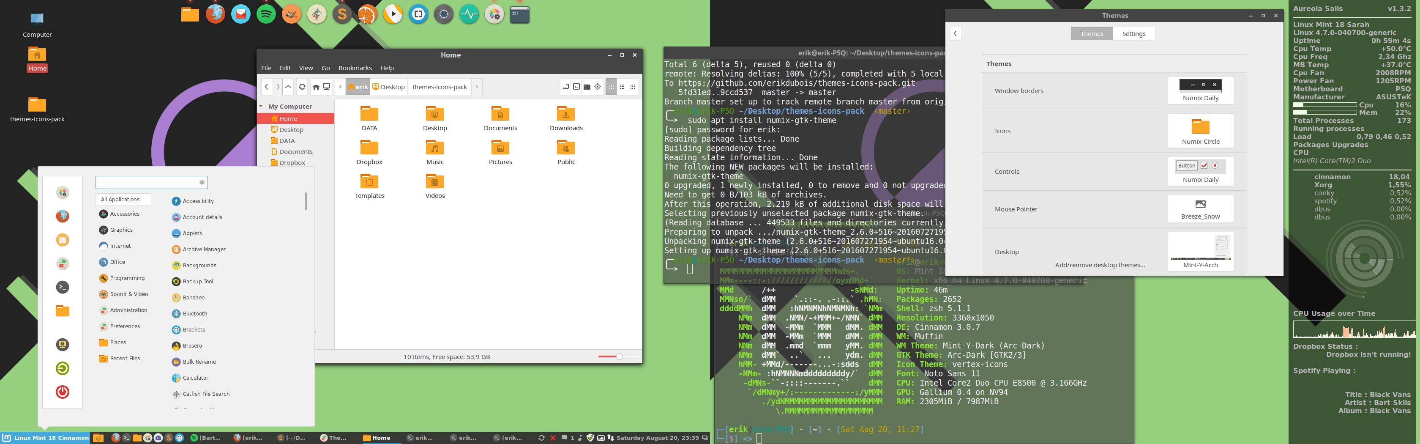The height and width of the screenshot is (444, 1420).
Task: Switch file manager to list view
Action: tap(623, 87)
